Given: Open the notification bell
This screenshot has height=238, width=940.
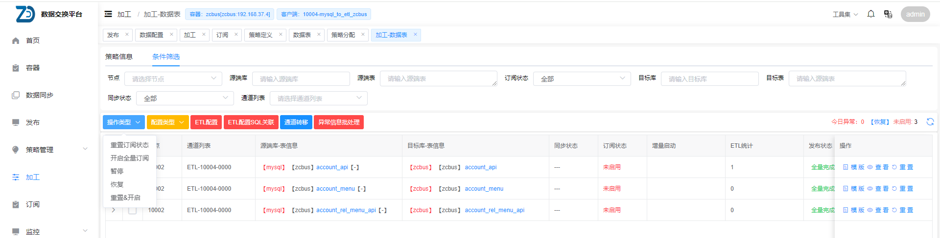Looking at the screenshot, I should coord(870,14).
